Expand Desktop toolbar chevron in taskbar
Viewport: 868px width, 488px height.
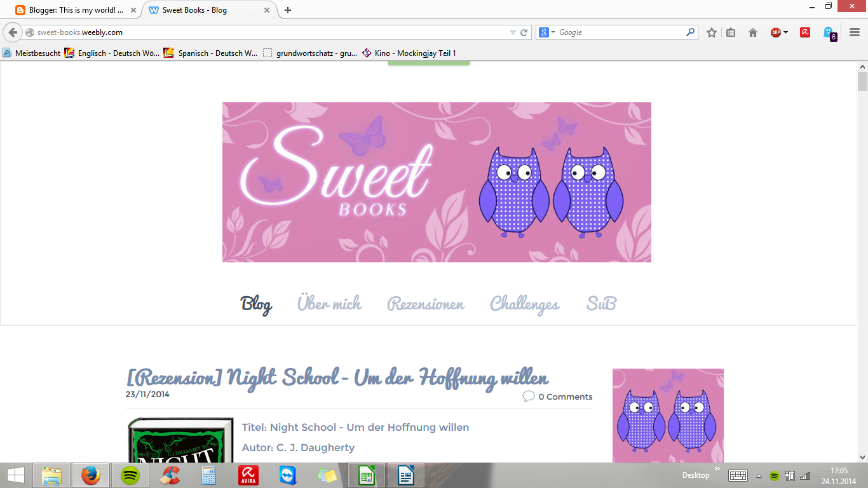[717, 470]
